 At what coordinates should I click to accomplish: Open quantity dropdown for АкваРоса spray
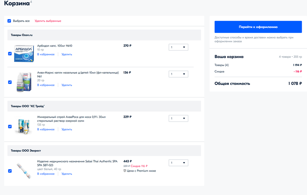[178, 118]
